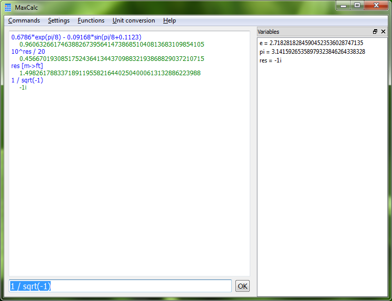The height and width of the screenshot is (301, 392).
Task: Open the Commands menu
Action: click(x=24, y=20)
